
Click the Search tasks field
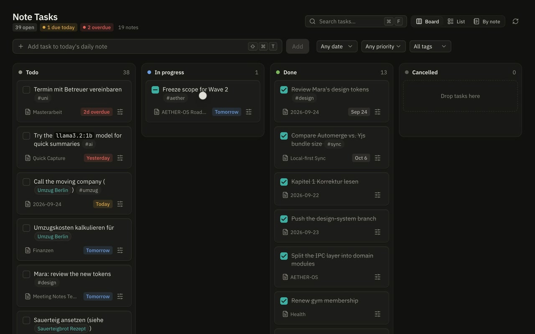(x=356, y=21)
